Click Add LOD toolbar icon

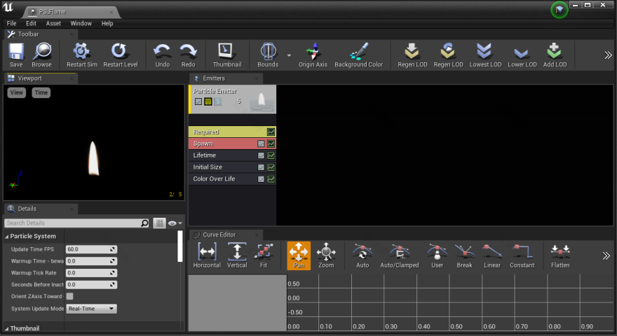pos(555,51)
